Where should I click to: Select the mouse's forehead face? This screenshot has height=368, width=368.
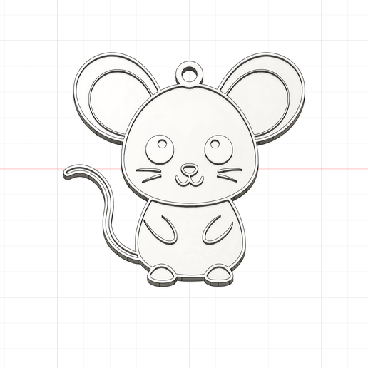coord(189,114)
